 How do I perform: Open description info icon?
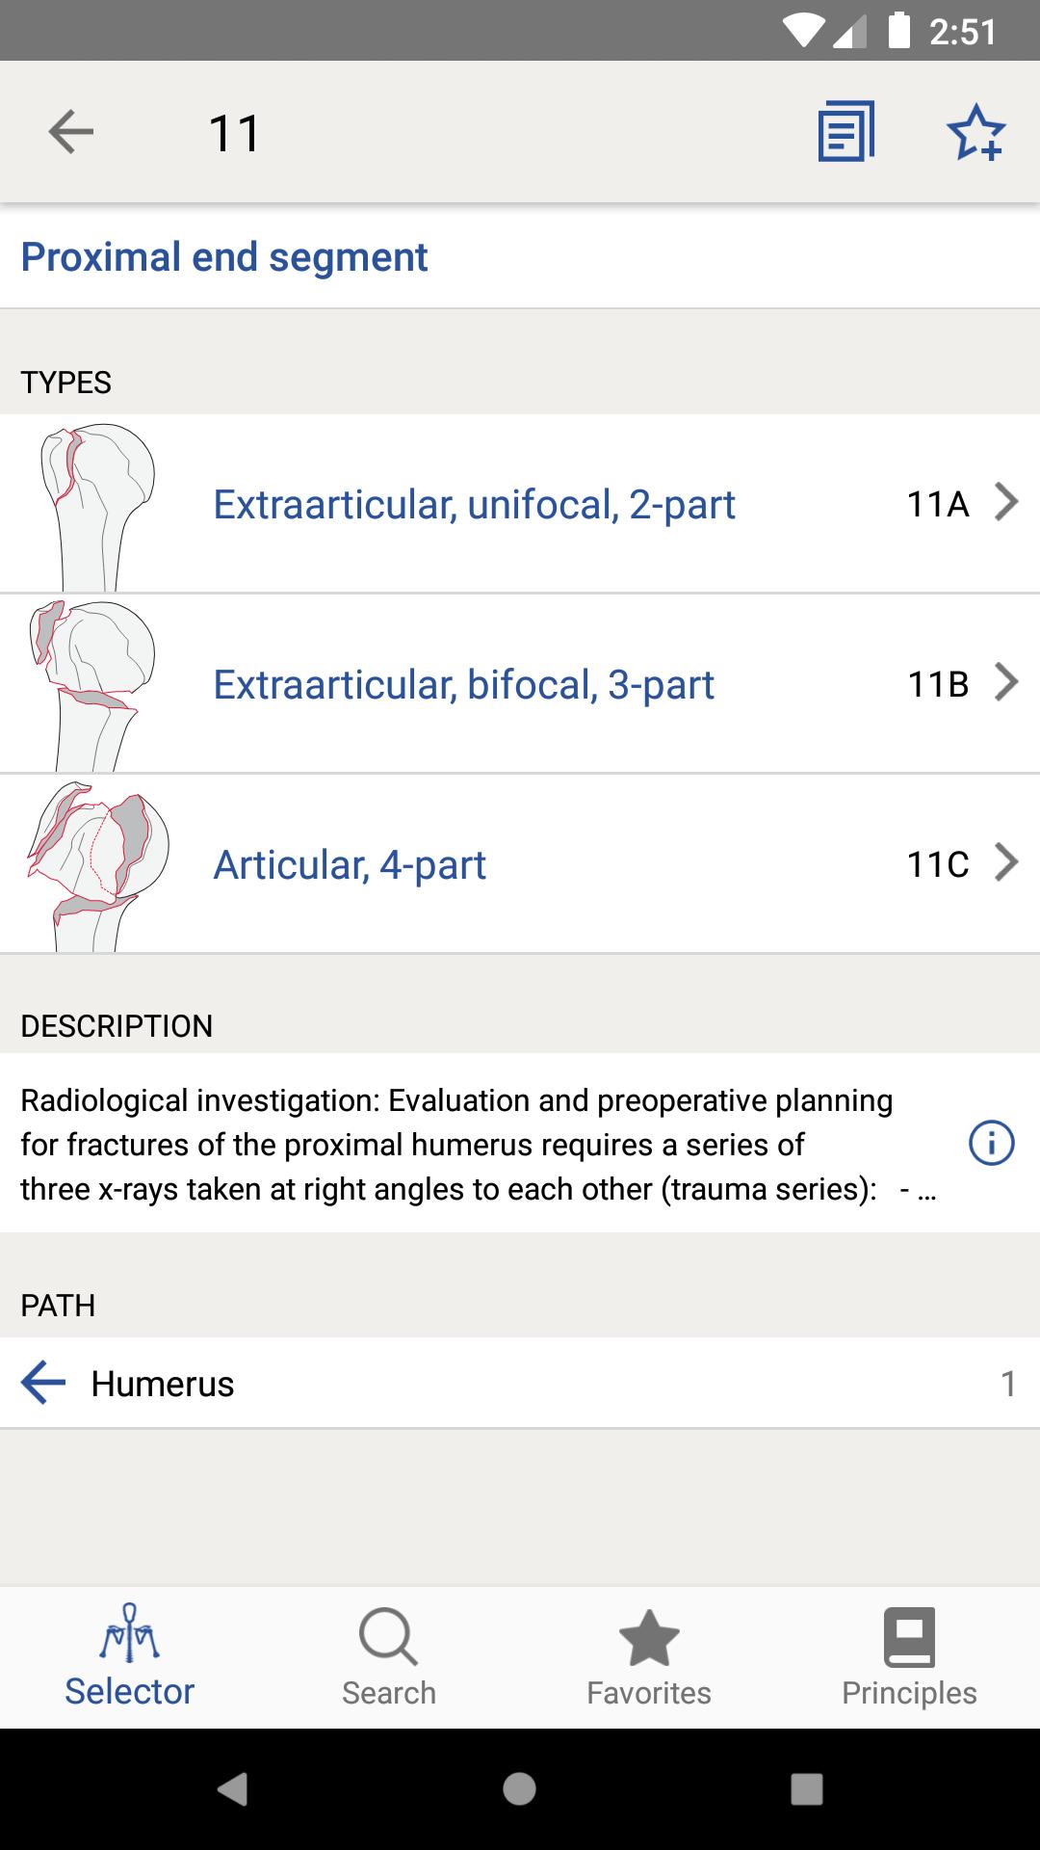[991, 1144]
